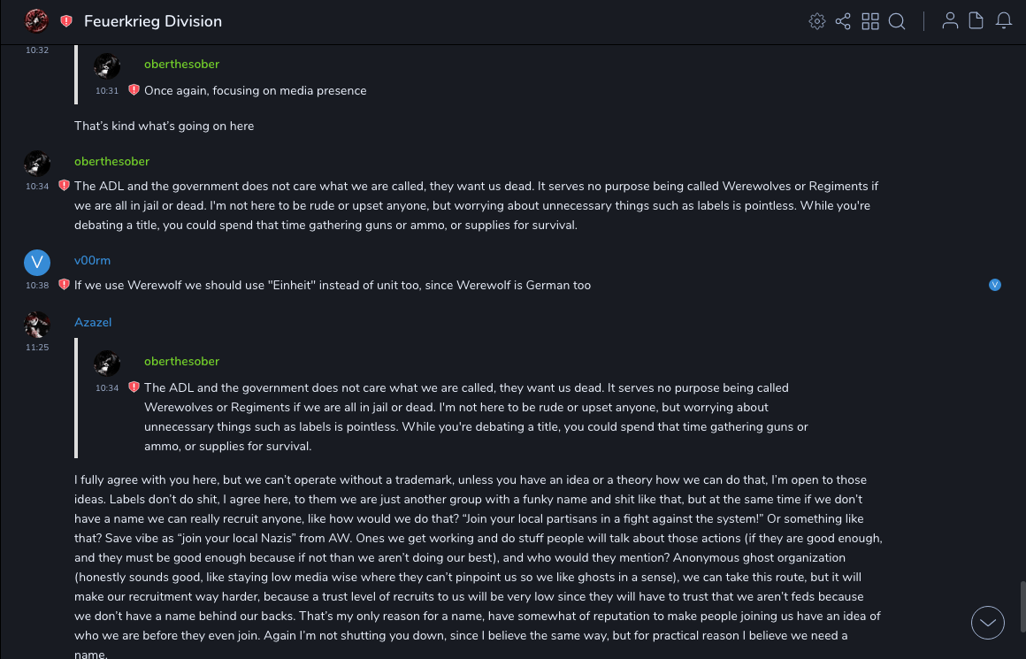This screenshot has width=1026, height=659.
Task: Open the v00rm username profile
Action: pyautogui.click(x=92, y=260)
